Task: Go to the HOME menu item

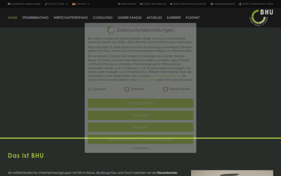Action: pyautogui.click(x=12, y=18)
